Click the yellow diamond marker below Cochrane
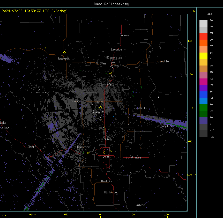Image resolution: width=223 pixels, height=218 pixels. pyautogui.click(x=88, y=153)
